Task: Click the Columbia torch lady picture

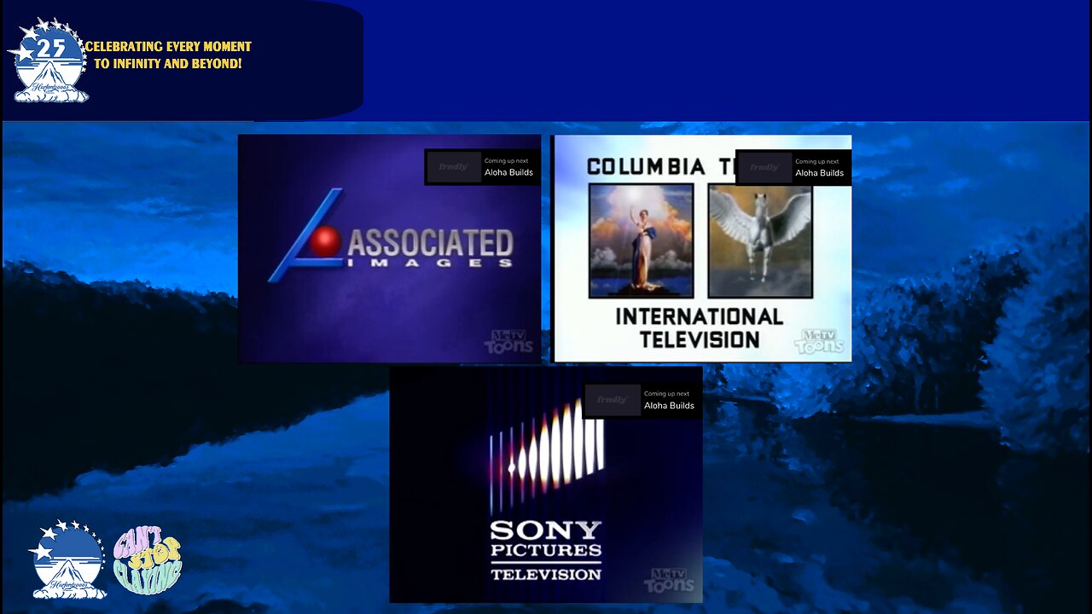Action: pos(641,240)
